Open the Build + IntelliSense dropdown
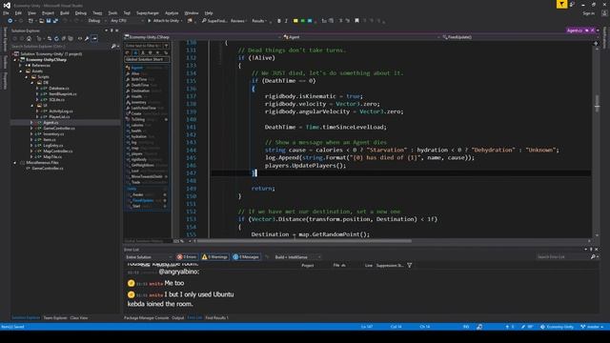 tap(297, 257)
